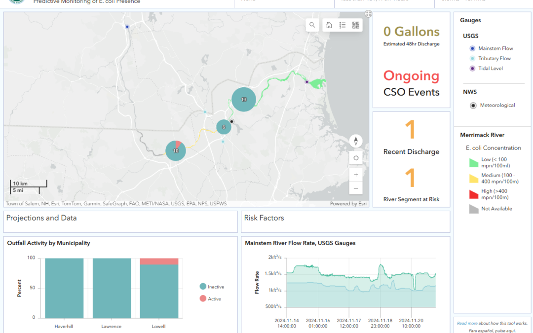Screen dimensions: 533x333
Task: Open the map search tool
Action: pos(312,25)
